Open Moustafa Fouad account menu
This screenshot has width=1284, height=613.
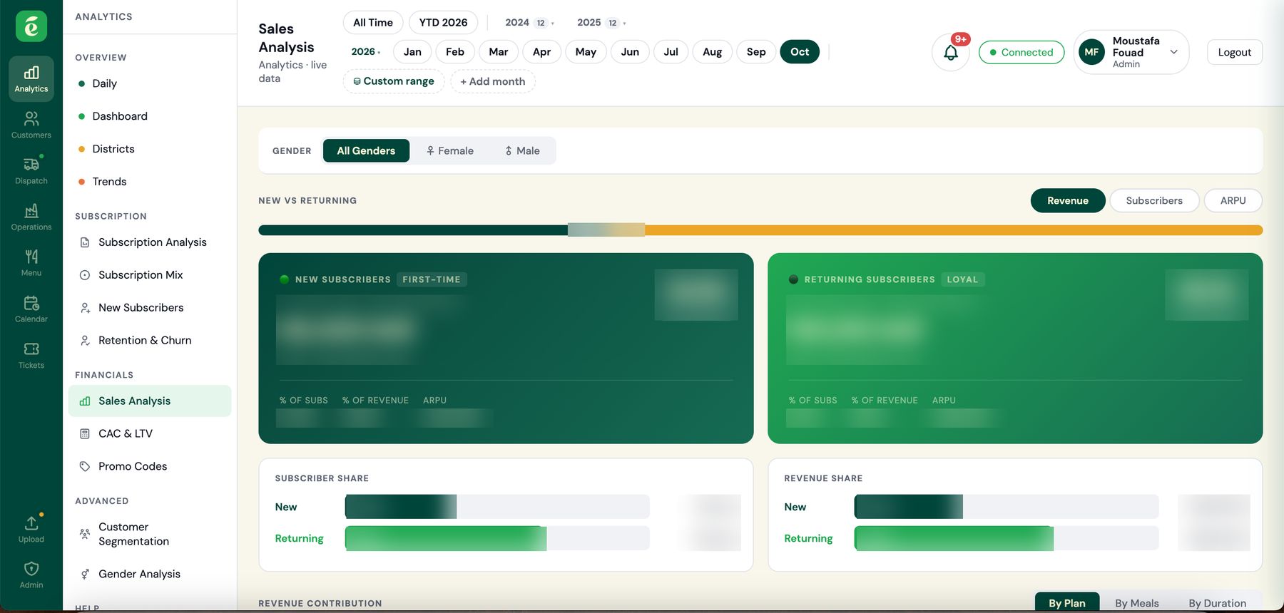pos(1131,52)
